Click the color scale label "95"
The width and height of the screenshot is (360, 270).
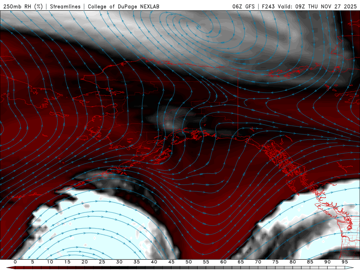pyautogui.click(x=345, y=262)
